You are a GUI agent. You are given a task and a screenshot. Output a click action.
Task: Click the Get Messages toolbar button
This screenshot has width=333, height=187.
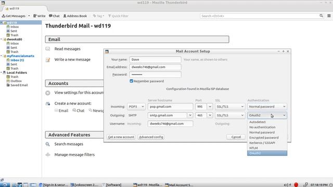coord(14,16)
